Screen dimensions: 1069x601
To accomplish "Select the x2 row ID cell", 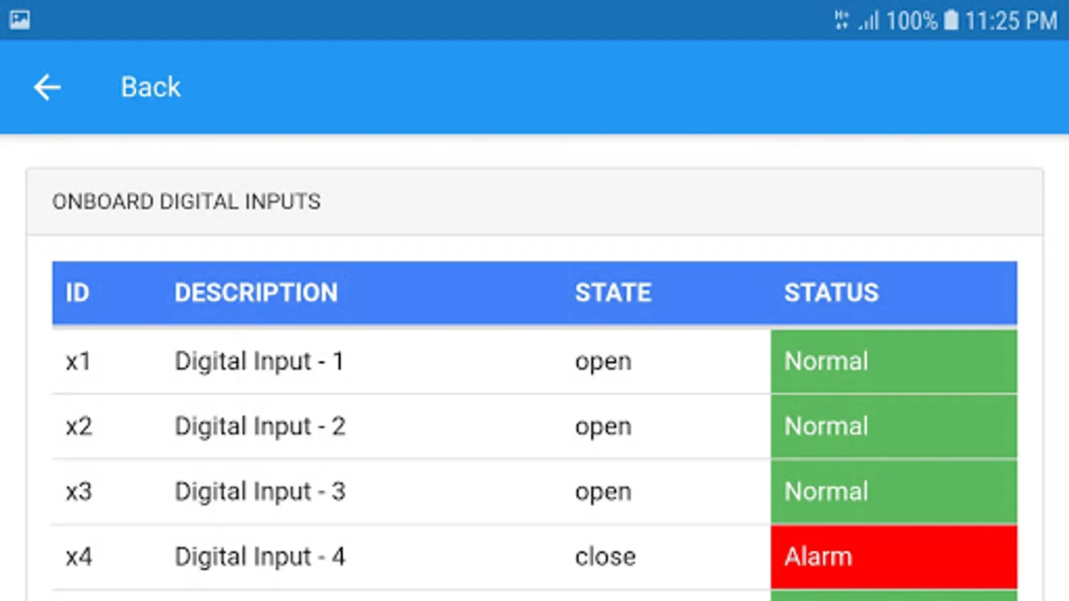I will (x=78, y=426).
